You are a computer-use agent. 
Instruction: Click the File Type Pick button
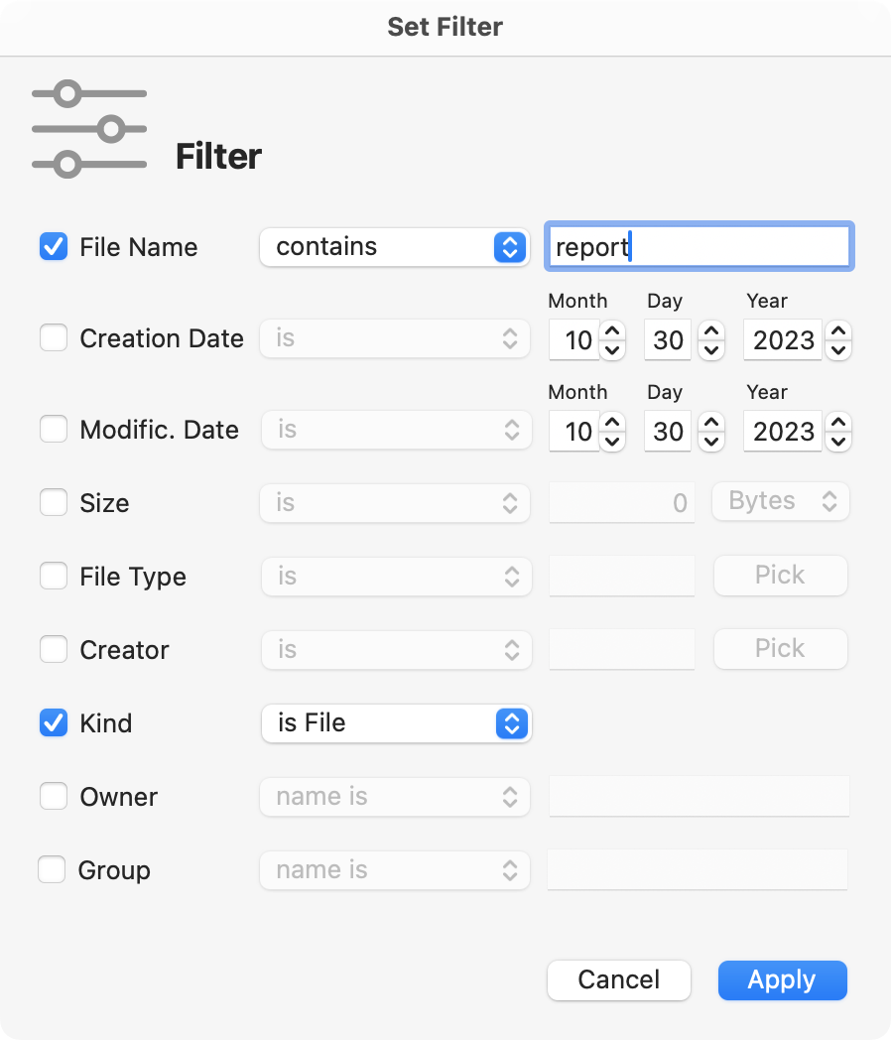(781, 575)
